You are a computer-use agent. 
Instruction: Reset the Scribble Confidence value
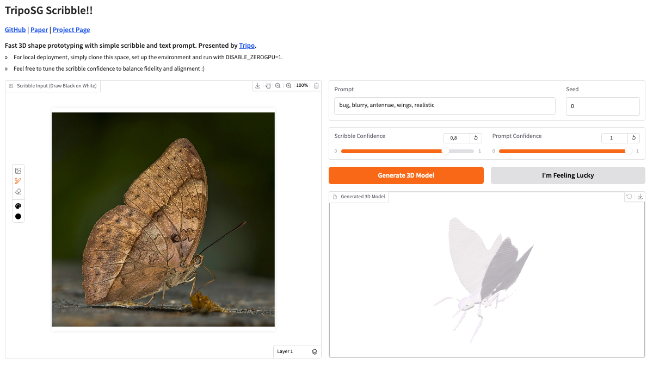point(476,138)
